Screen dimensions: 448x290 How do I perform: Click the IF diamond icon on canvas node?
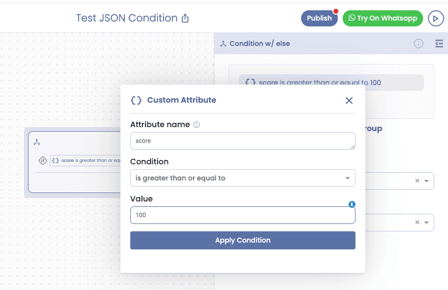(43, 160)
